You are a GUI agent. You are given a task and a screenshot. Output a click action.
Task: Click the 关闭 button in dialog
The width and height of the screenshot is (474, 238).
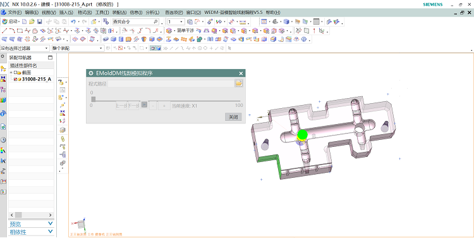[233, 117]
